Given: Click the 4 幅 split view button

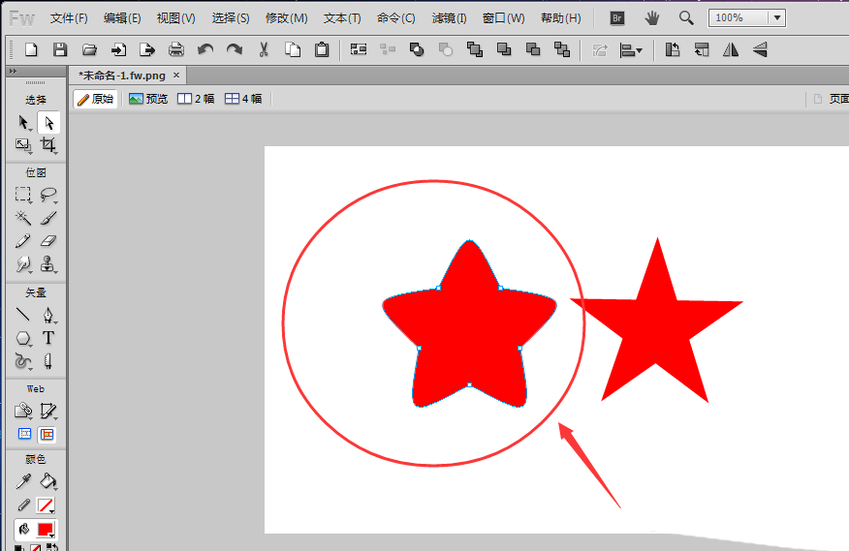Looking at the screenshot, I should (243, 99).
